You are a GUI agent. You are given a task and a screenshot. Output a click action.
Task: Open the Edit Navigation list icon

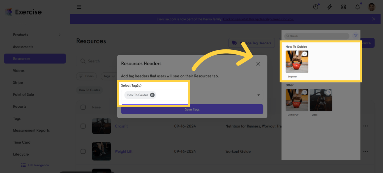click(24, 165)
